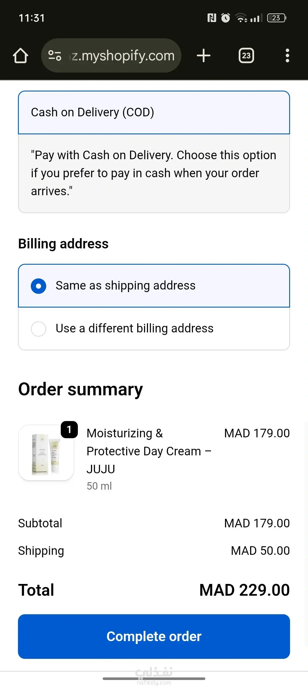Tap the bottom navigation gesture bar
The width and height of the screenshot is (308, 686).
[154, 679]
